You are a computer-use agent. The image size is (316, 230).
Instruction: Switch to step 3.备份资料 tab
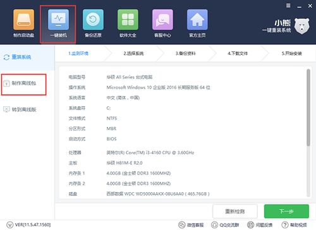point(186,54)
